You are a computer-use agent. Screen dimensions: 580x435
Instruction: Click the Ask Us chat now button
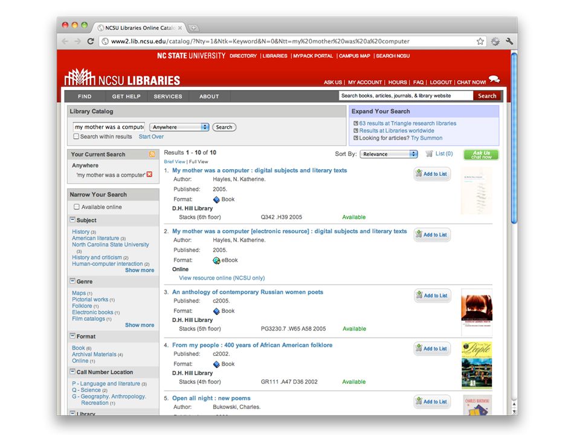point(481,155)
